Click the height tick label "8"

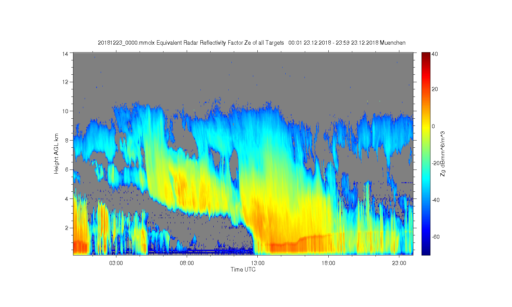[67, 140]
